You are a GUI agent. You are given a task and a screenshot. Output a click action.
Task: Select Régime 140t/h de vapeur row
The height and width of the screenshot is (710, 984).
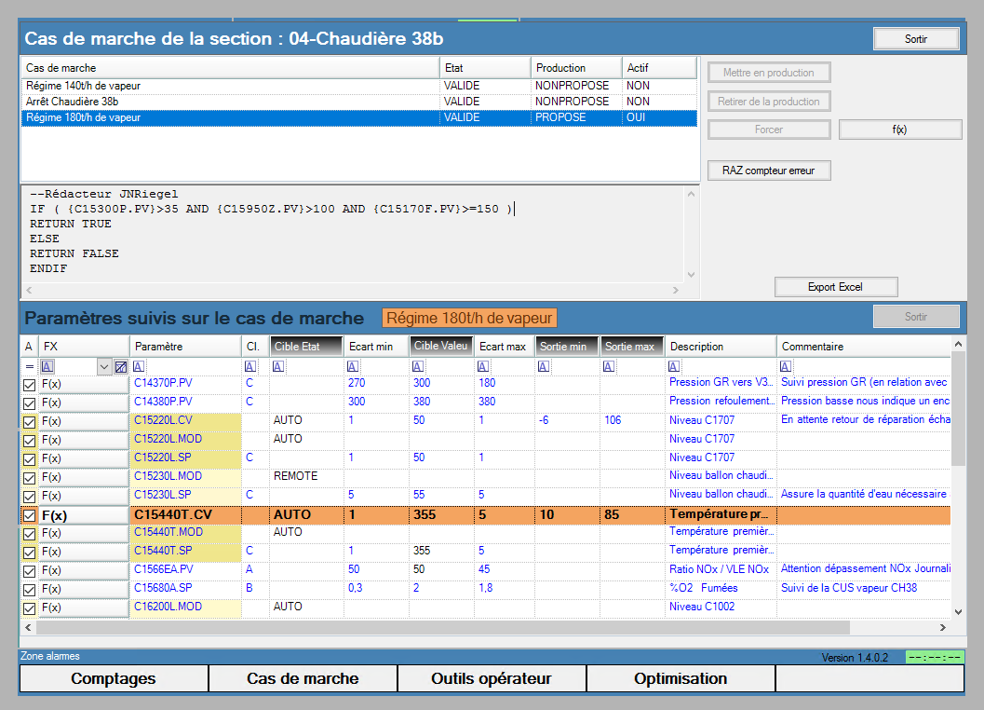click(359, 86)
